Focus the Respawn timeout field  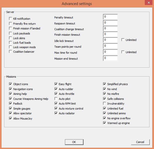click(x=110, y=23)
